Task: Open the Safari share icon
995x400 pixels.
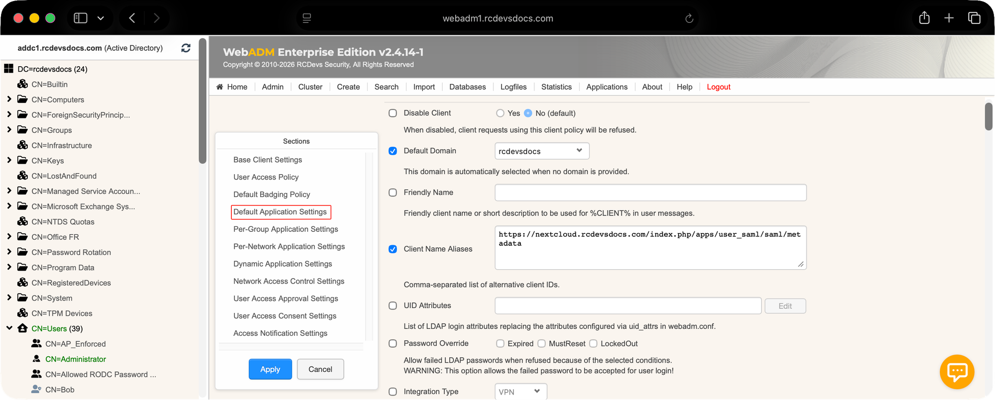Action: (924, 18)
